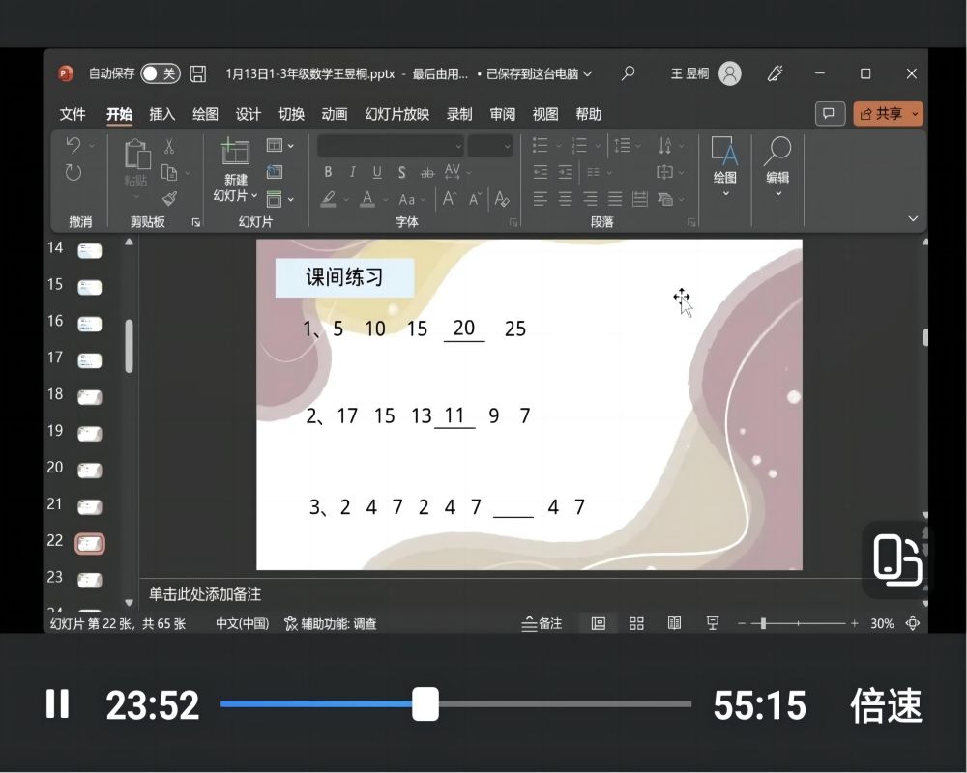967x773 pixels.
Task: Click 倍速 playback speed button
Action: (x=886, y=704)
